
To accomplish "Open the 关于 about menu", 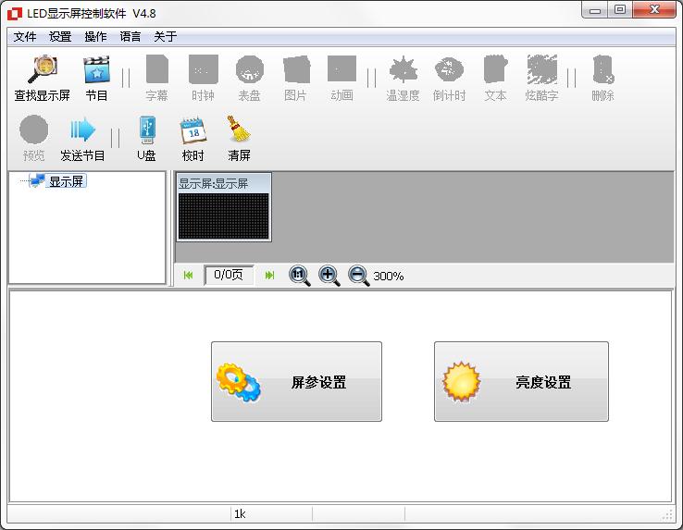I will (x=165, y=37).
